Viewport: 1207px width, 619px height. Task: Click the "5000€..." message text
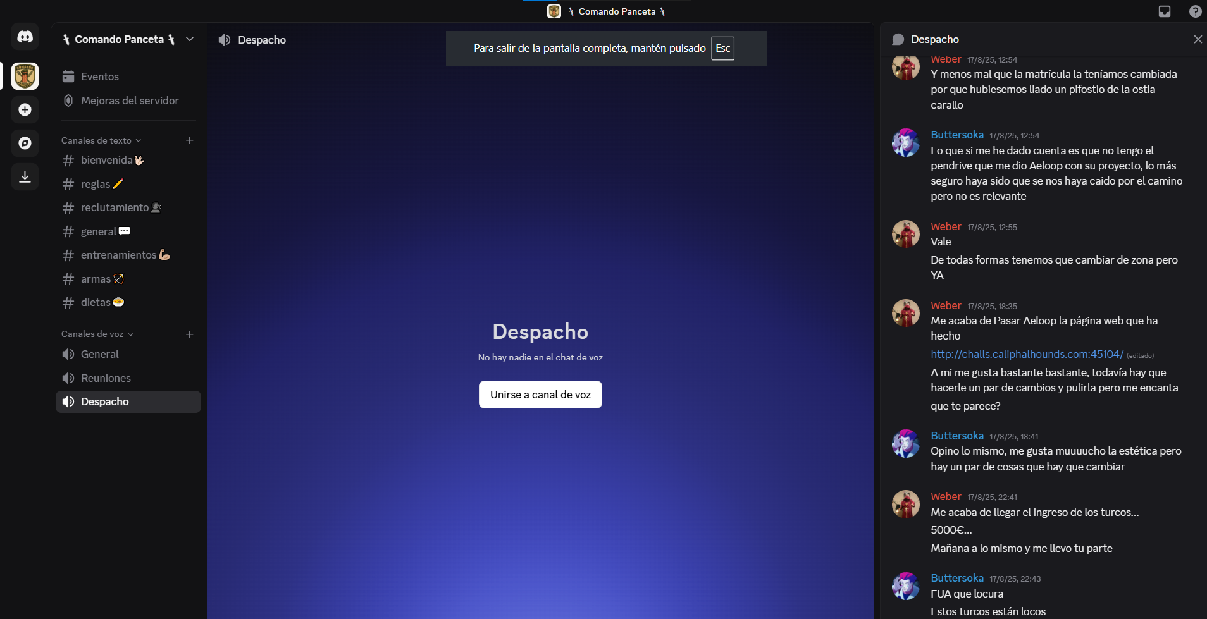(x=951, y=530)
